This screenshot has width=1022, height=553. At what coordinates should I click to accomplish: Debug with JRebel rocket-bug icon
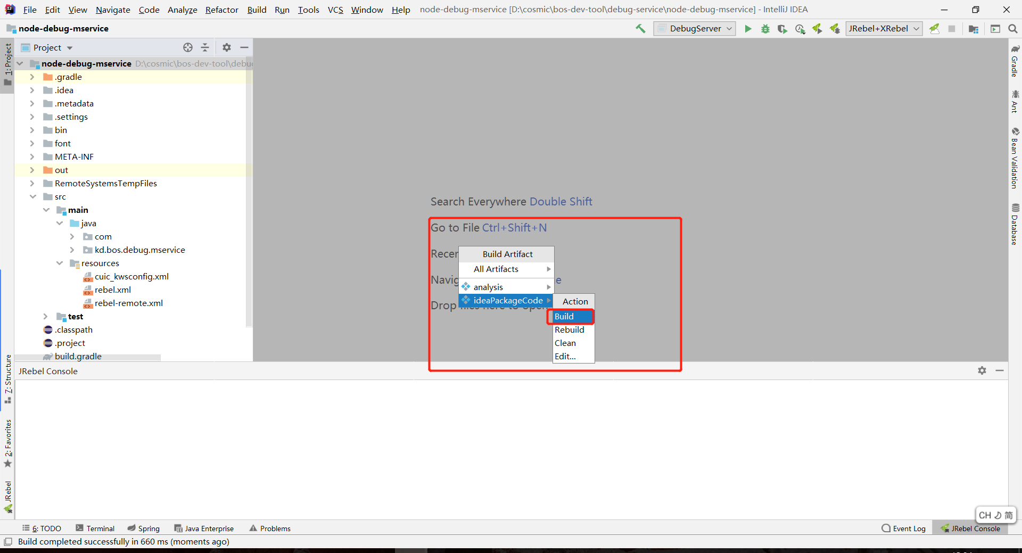click(x=835, y=29)
